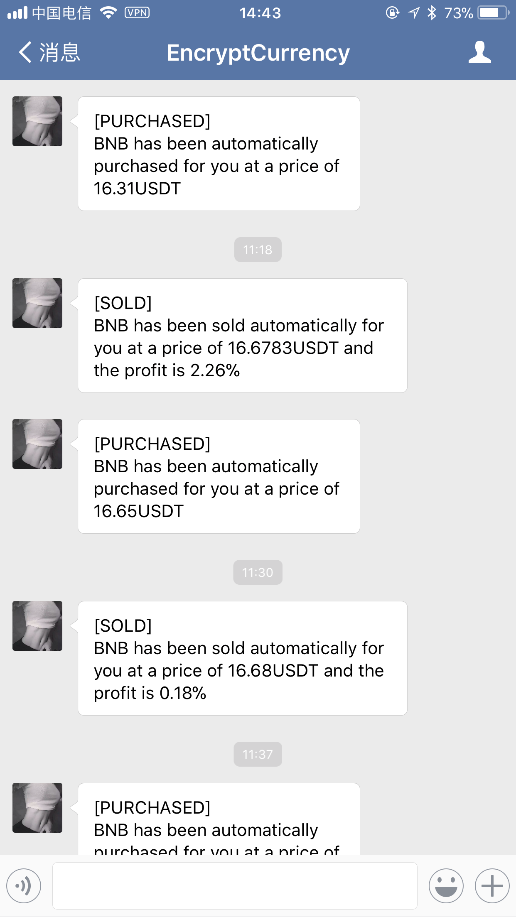This screenshot has height=917, width=516.
Task: Tap the 11:37 timestamp label
Action: click(258, 754)
